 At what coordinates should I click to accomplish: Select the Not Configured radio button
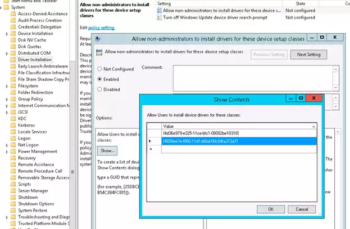tap(101, 69)
